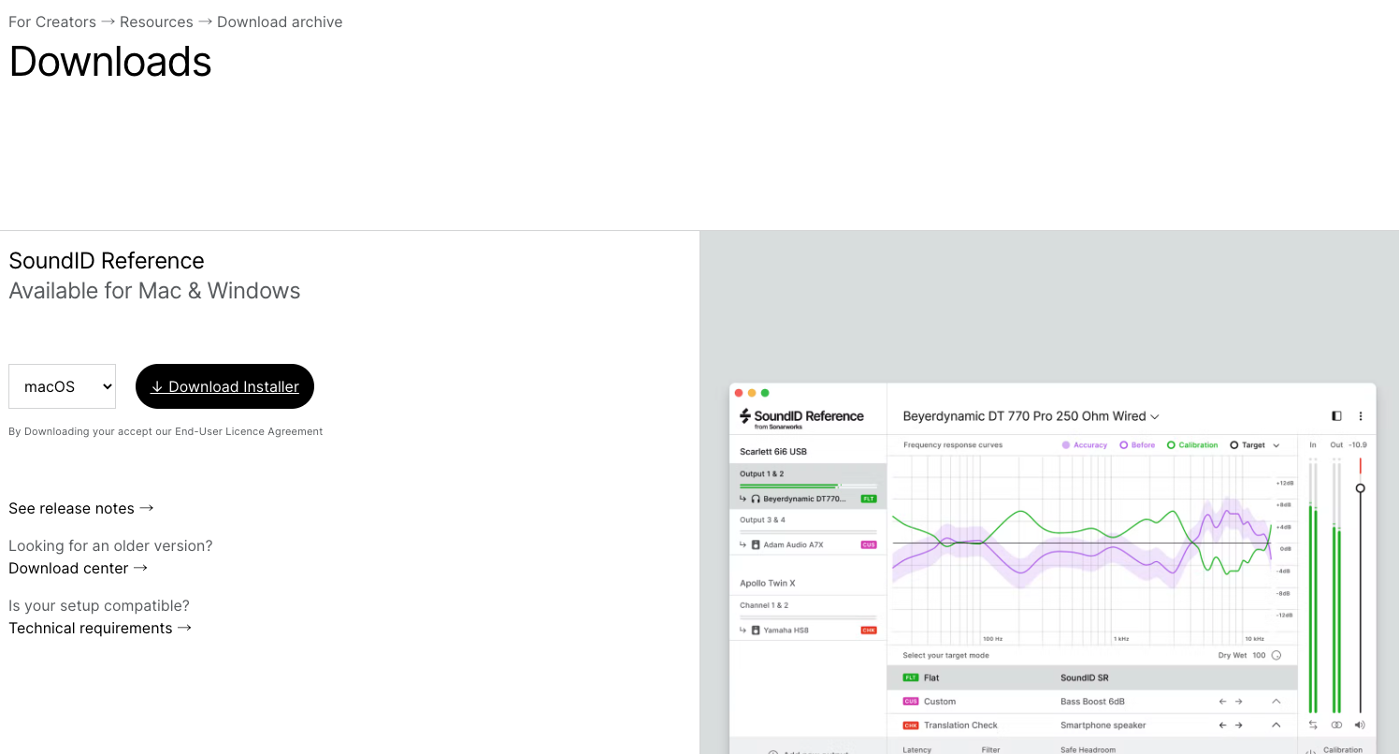Viewport: 1399px width, 754px height.
Task: Collapse the Translation Check row chevron
Action: (1276, 725)
